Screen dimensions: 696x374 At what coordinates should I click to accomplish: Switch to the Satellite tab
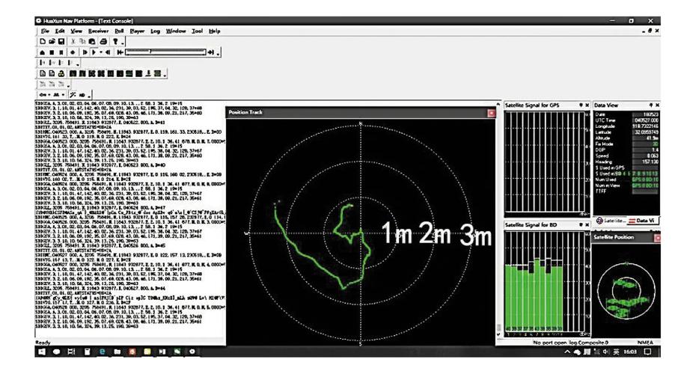[x=608, y=220]
